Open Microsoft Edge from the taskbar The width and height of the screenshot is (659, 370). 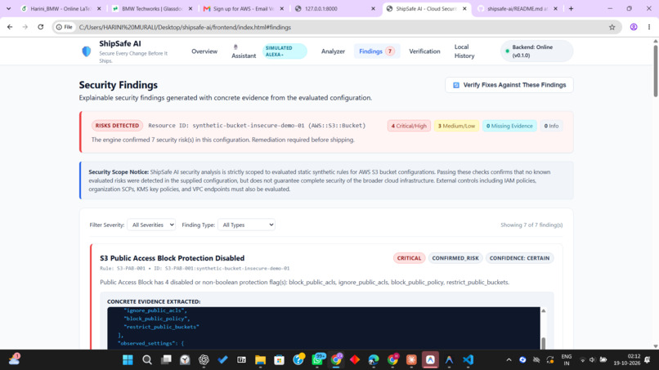(x=373, y=360)
